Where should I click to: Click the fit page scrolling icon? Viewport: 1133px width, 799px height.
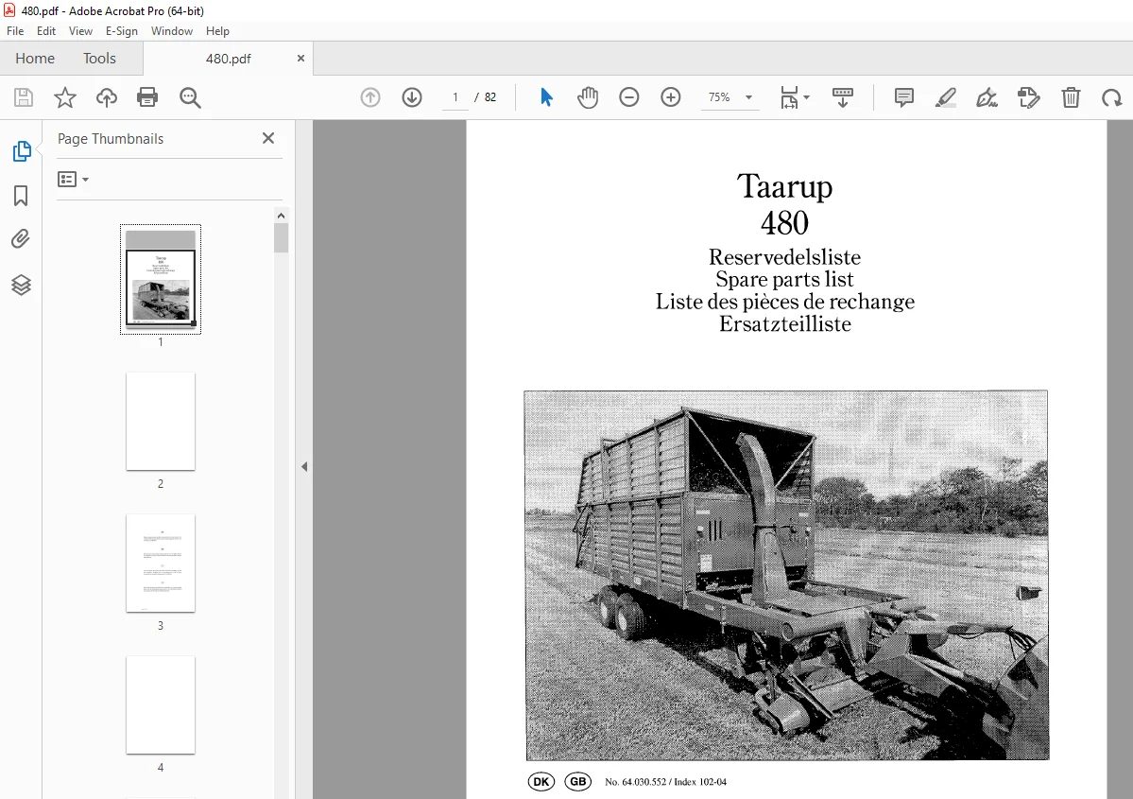coord(789,96)
